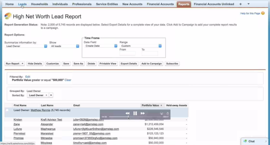
Task: Tick the Lead Owner group checkbox
Action: pos(7,110)
